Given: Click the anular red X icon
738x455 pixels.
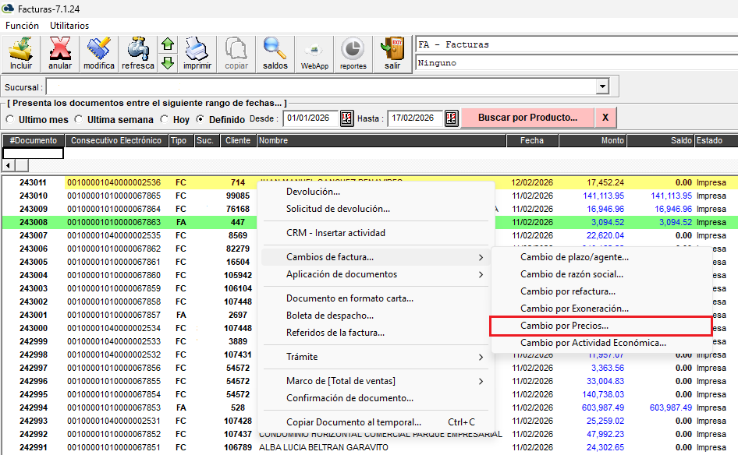Looking at the screenshot, I should (60, 54).
